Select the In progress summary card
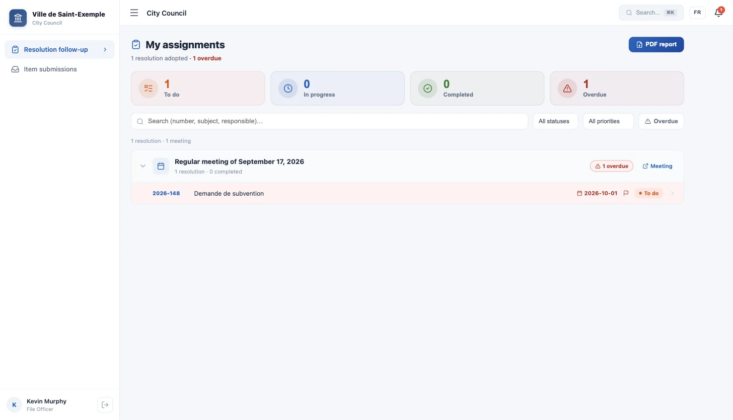This screenshot has width=733, height=420. click(337, 89)
